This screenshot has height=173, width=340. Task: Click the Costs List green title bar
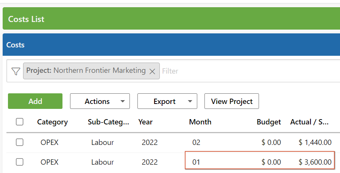(x=171, y=19)
